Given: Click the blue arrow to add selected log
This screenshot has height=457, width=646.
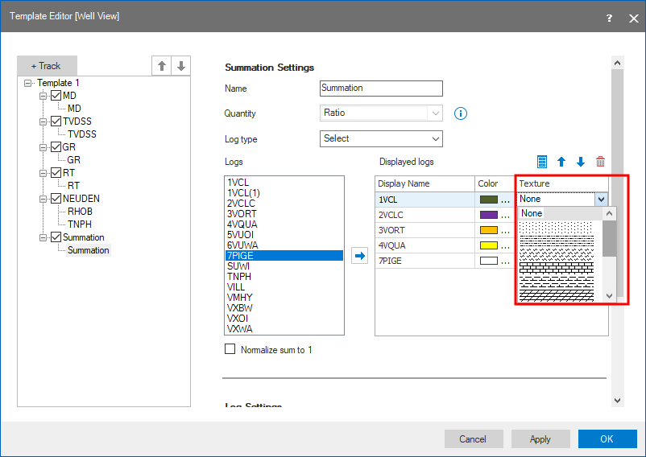Looking at the screenshot, I should click(x=360, y=256).
